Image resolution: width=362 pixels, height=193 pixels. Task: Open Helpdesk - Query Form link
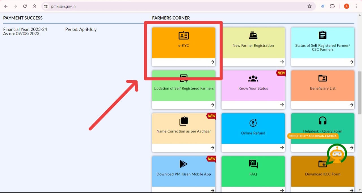coord(323,131)
